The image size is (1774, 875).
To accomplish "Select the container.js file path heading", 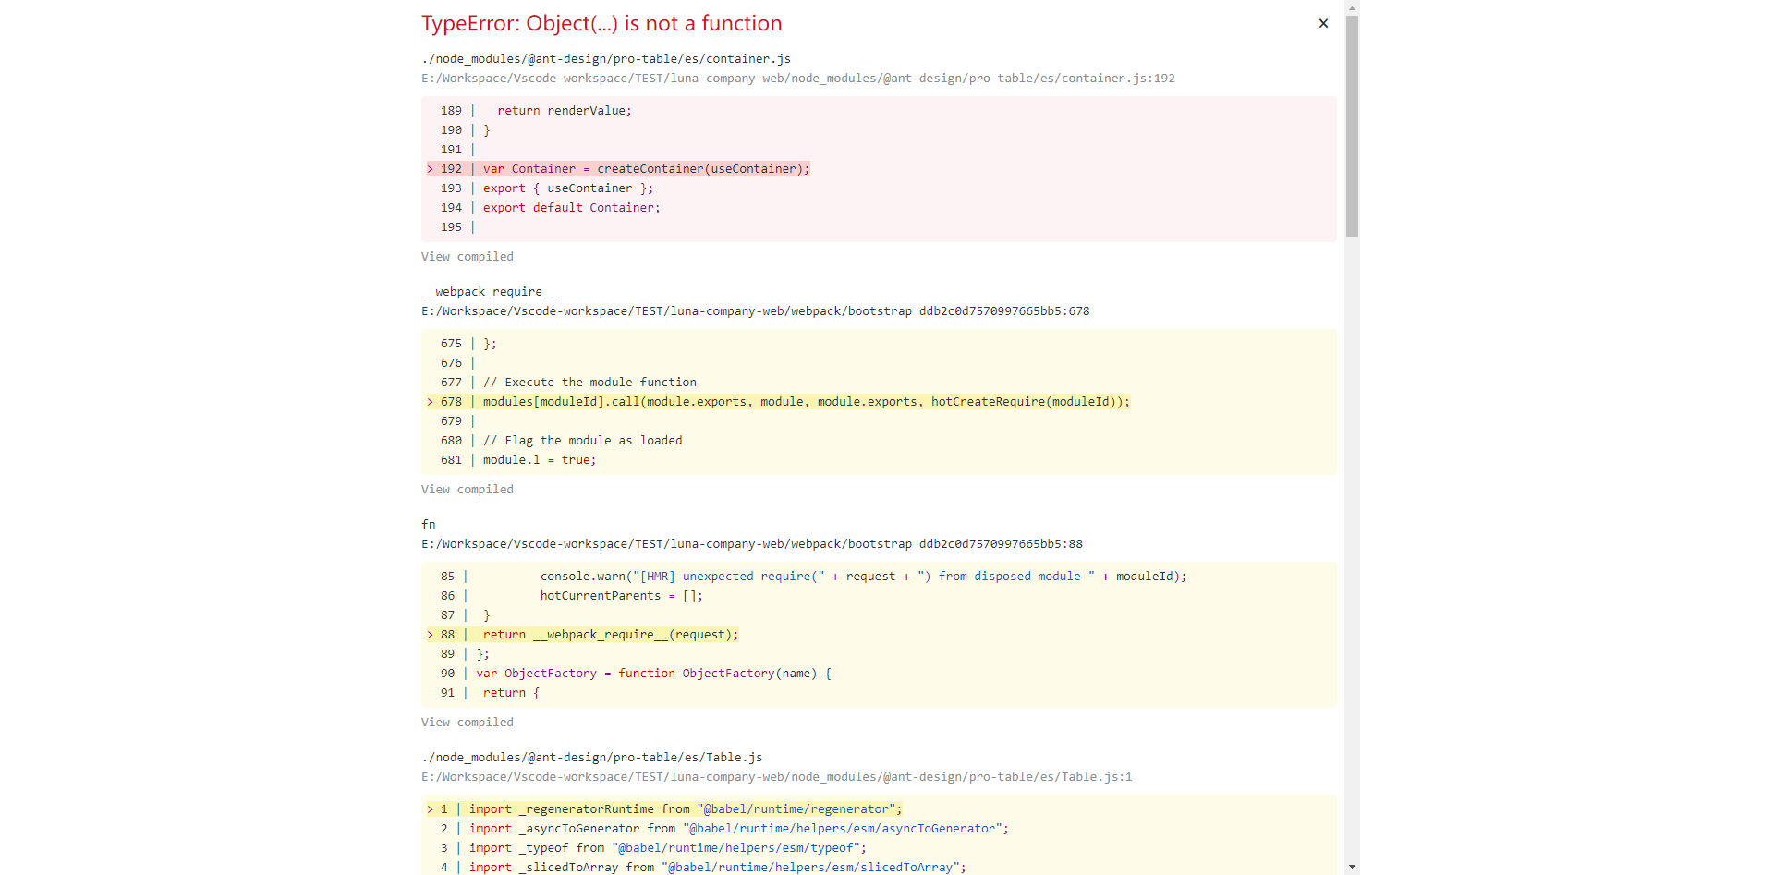I will 605,58.
